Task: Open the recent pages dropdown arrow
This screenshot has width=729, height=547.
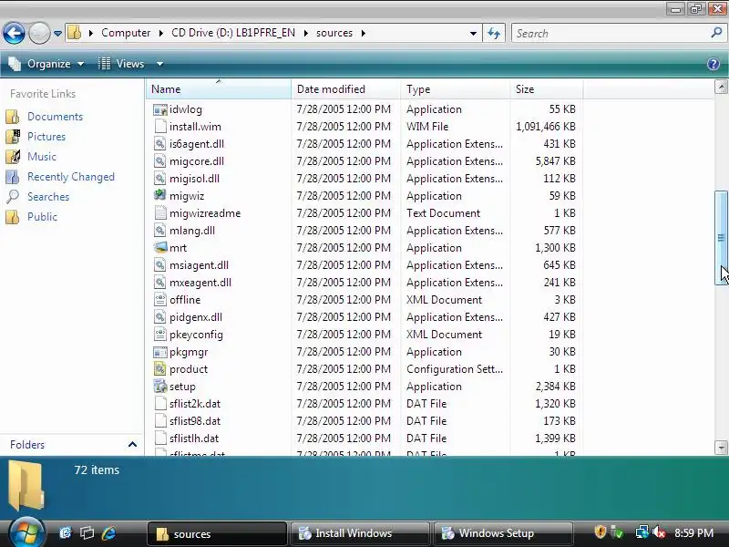Action: 57,34
